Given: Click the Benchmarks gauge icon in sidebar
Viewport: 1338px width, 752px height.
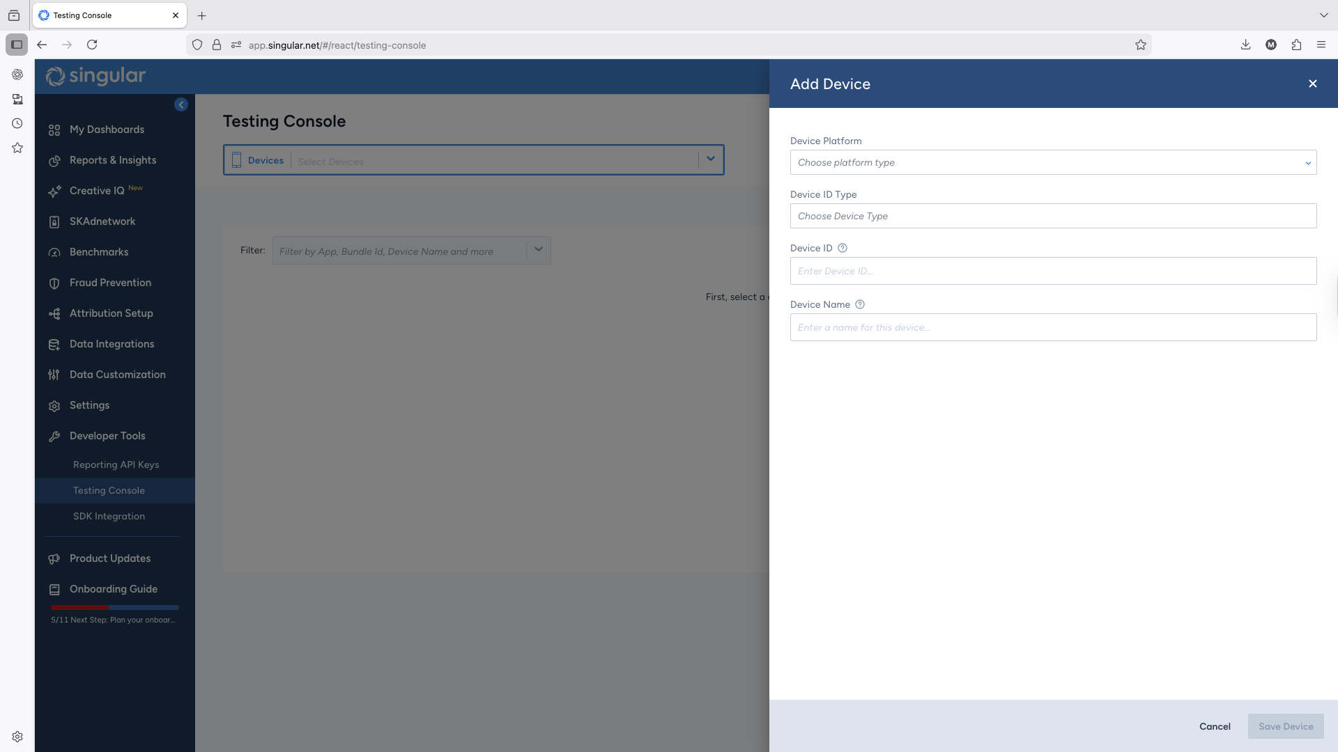Looking at the screenshot, I should click(54, 253).
